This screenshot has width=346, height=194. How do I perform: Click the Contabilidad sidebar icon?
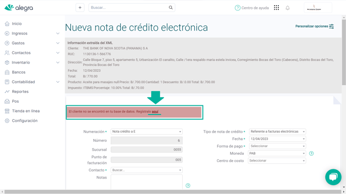7,82
